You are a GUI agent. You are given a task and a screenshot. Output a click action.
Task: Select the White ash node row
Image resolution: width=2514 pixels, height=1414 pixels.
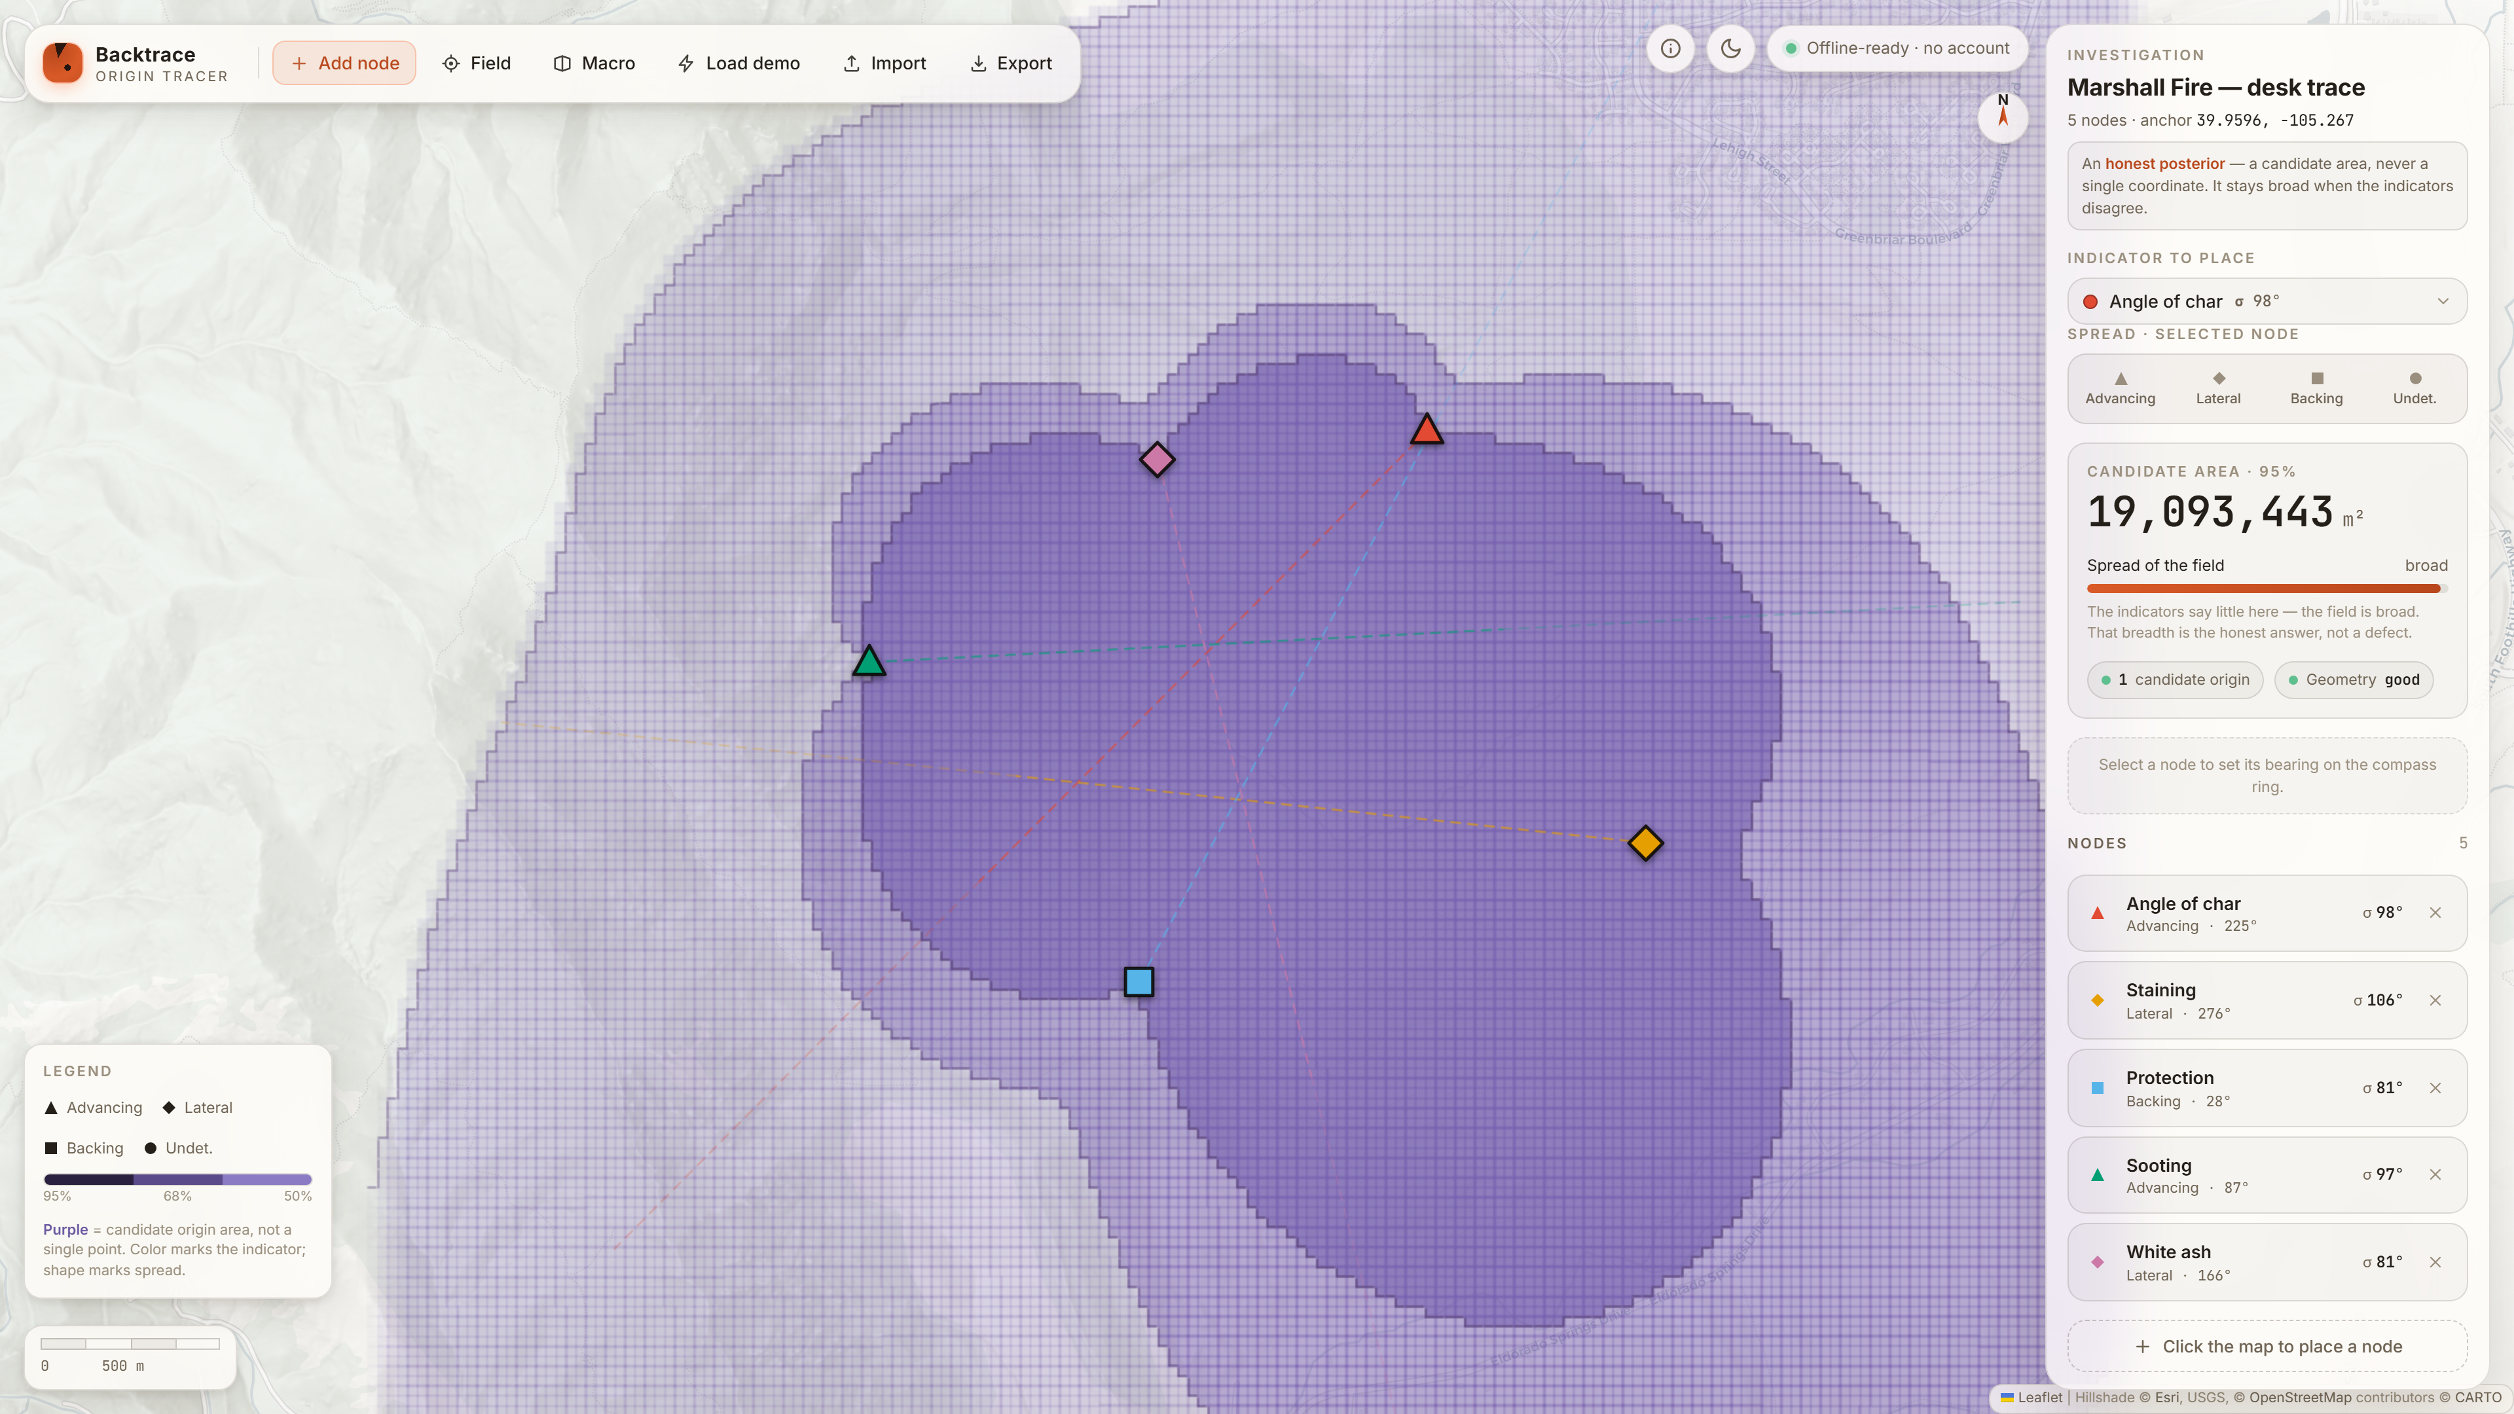pyautogui.click(x=2267, y=1263)
